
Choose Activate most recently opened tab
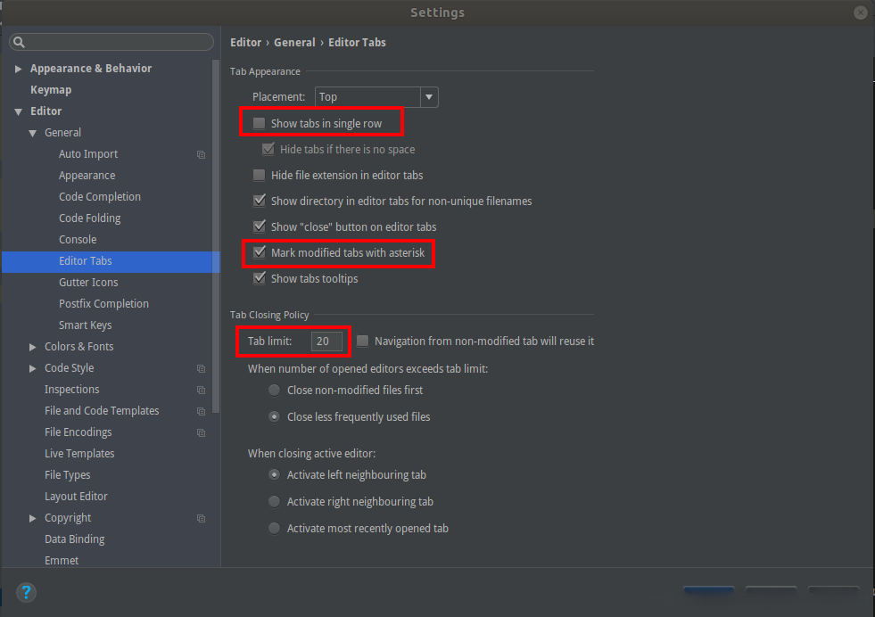click(274, 529)
